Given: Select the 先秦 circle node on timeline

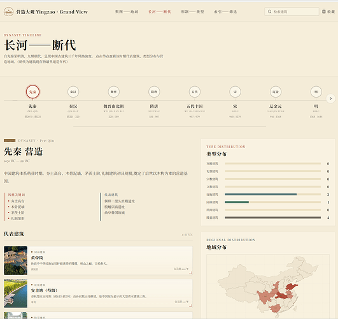Looking at the screenshot, I should point(32,92).
